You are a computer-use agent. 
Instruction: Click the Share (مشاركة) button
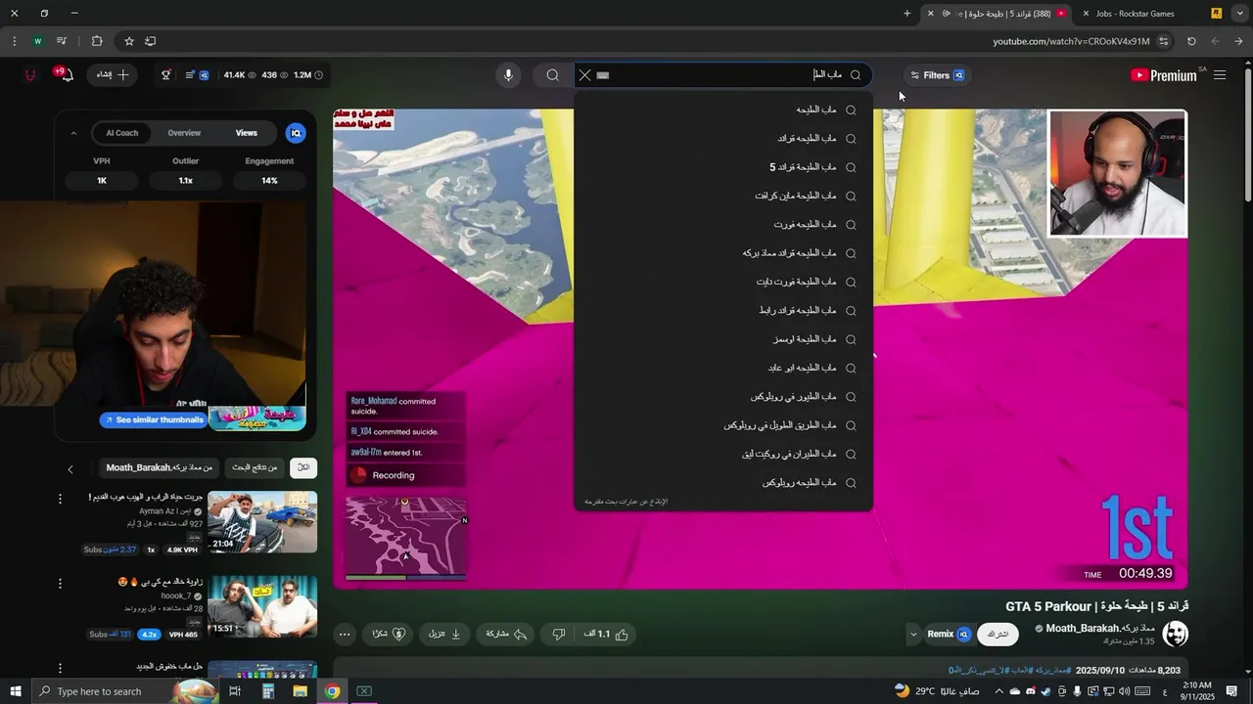(x=507, y=634)
